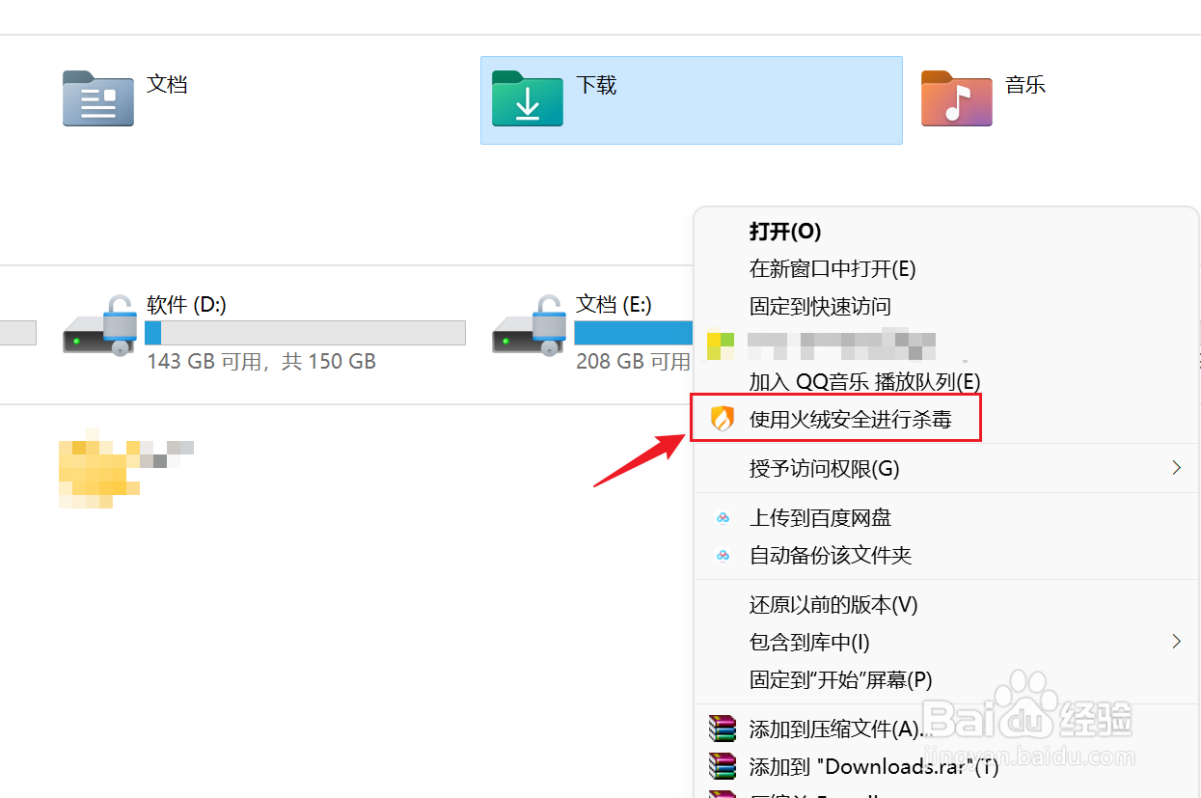
Task: Select 固定到快速访问 in context menu
Action: coord(820,307)
